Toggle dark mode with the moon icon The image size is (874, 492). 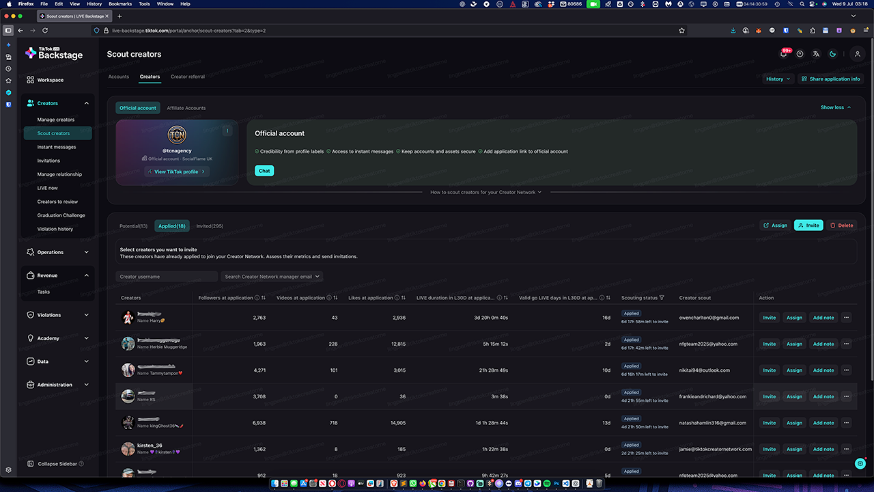[x=833, y=55]
